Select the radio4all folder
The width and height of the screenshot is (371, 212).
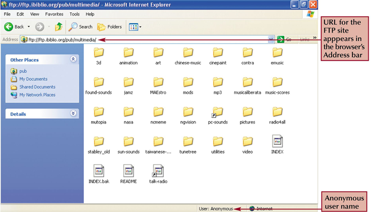coord(278,116)
